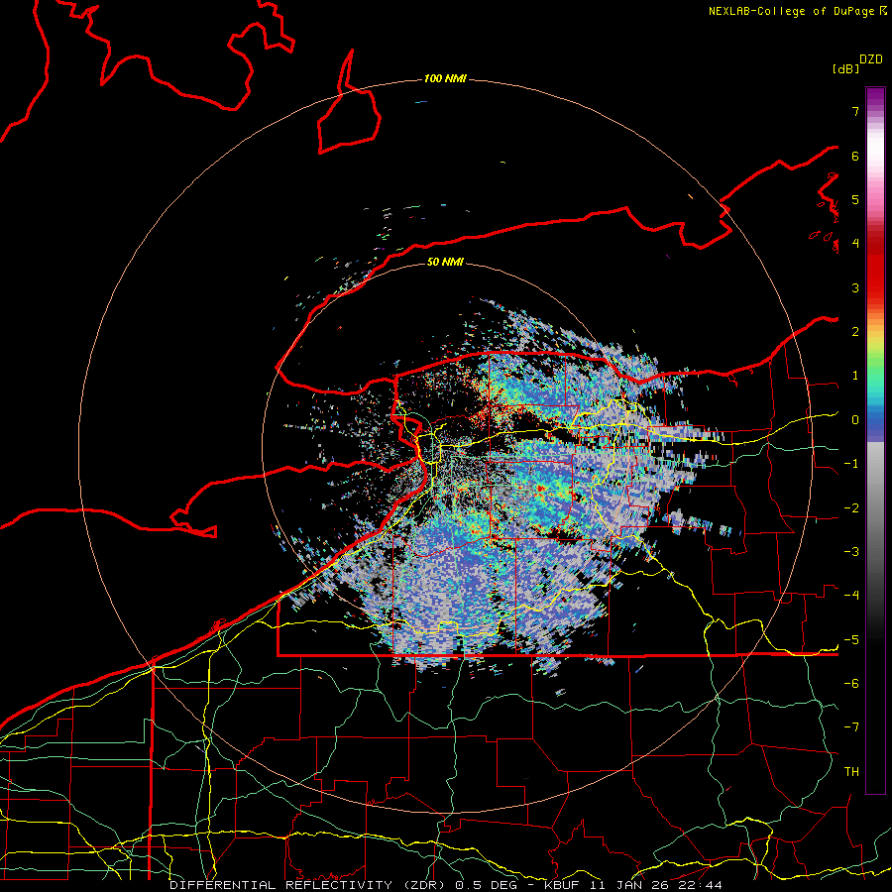Click the 5 dB value on color scale
892x892 pixels.
(x=855, y=199)
